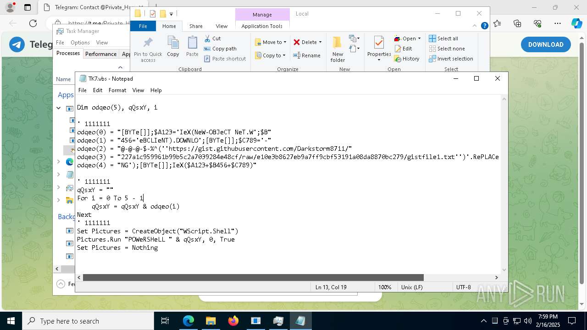This screenshot has height=330, width=587.
Task: Click 100% zoom level in Notepad status bar
Action: [385, 287]
